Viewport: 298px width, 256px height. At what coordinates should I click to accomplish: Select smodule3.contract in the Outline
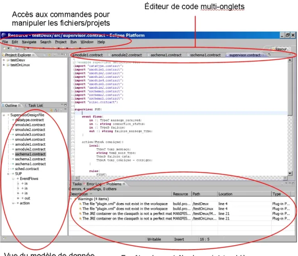(30, 134)
